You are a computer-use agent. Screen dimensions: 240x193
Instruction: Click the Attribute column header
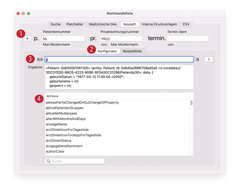pos(117,96)
